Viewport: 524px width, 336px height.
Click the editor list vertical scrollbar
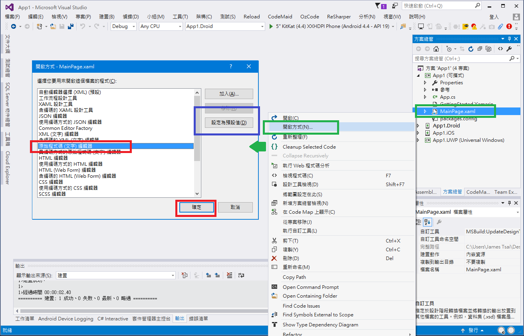[197, 143]
